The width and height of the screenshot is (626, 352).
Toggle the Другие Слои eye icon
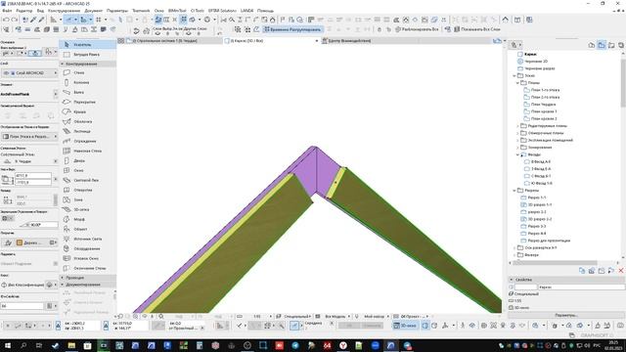(x=189, y=33)
